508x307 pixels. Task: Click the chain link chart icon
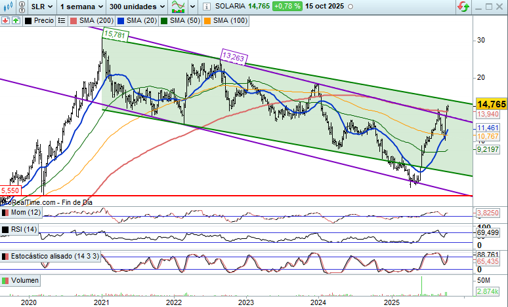click(20, 7)
